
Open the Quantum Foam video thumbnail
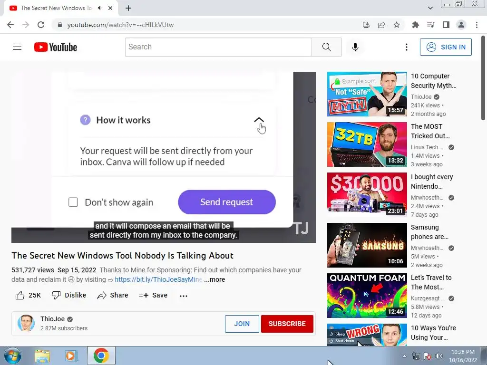367,296
